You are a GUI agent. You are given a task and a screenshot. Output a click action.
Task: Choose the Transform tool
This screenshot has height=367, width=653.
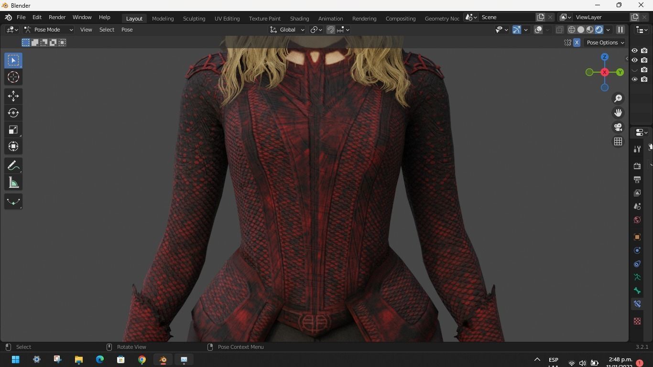coord(13,146)
